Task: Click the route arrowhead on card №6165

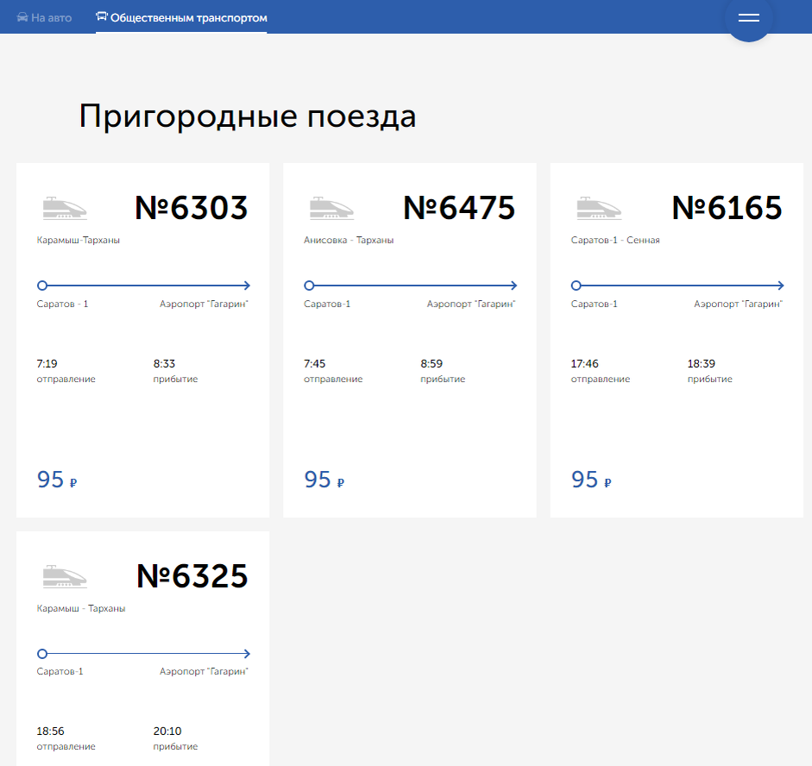Action: pos(781,286)
